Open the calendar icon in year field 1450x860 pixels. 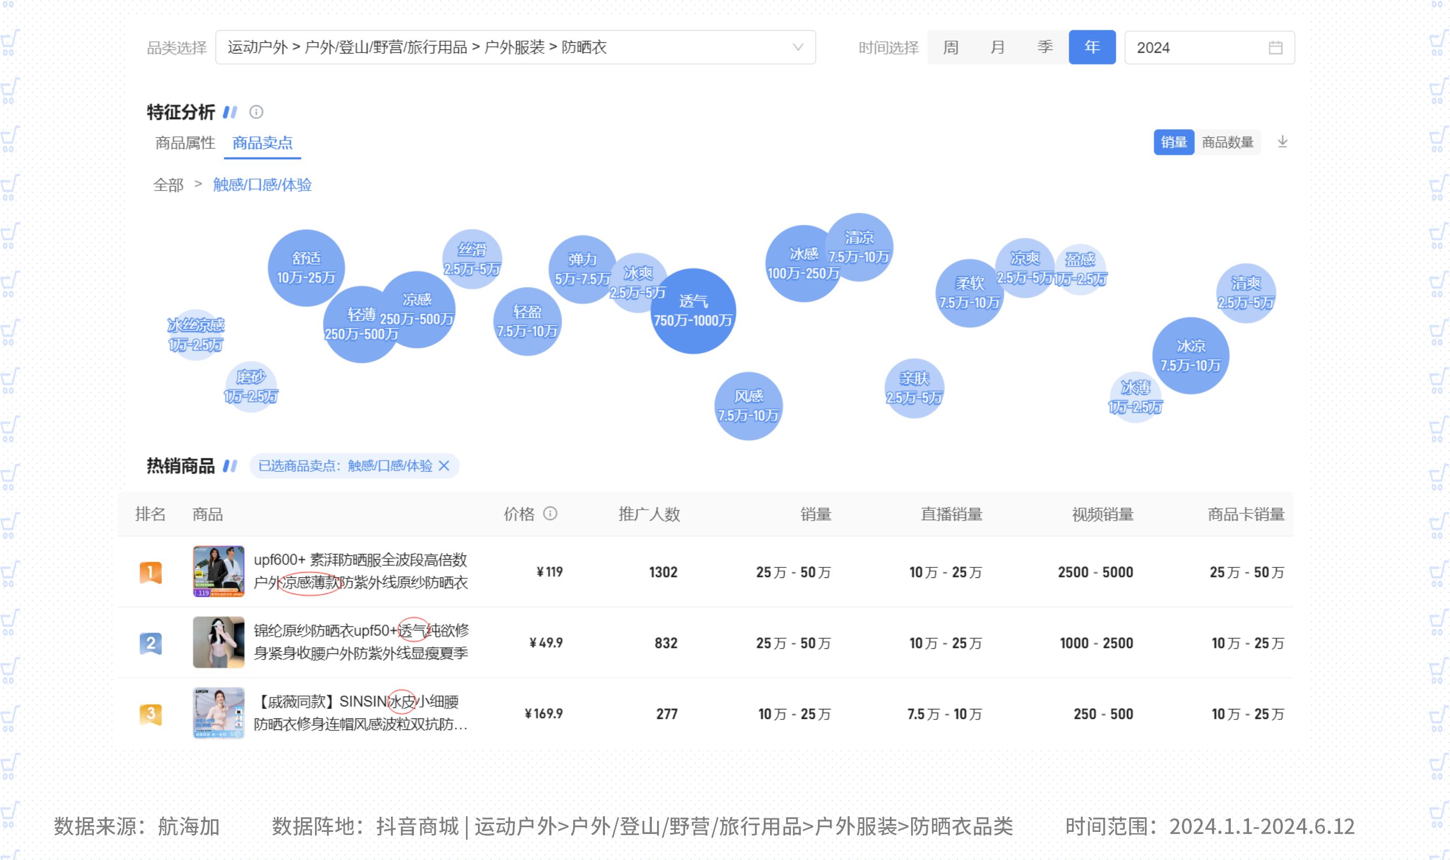pyautogui.click(x=1275, y=47)
